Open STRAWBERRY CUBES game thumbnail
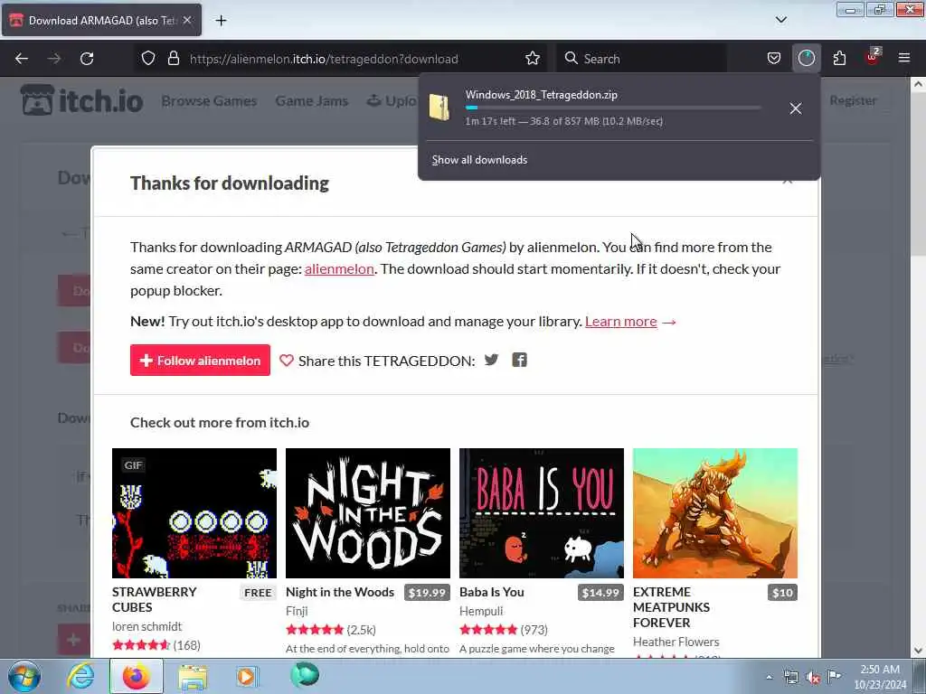 point(194,513)
